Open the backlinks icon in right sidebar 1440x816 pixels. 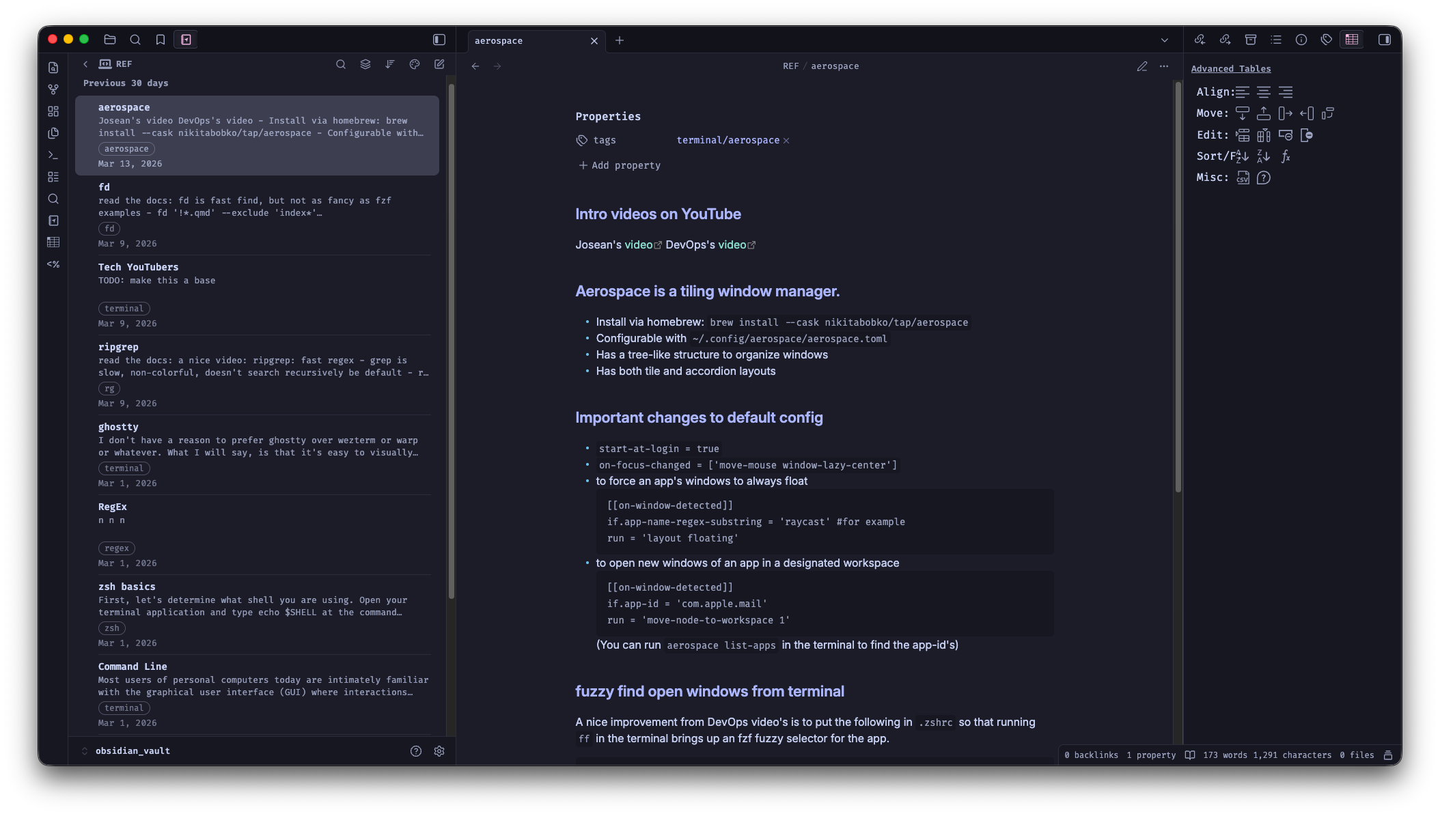click(x=1200, y=40)
